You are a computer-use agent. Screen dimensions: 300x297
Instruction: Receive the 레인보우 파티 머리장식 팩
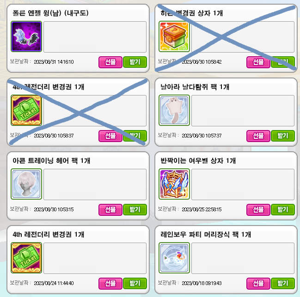point(283,284)
